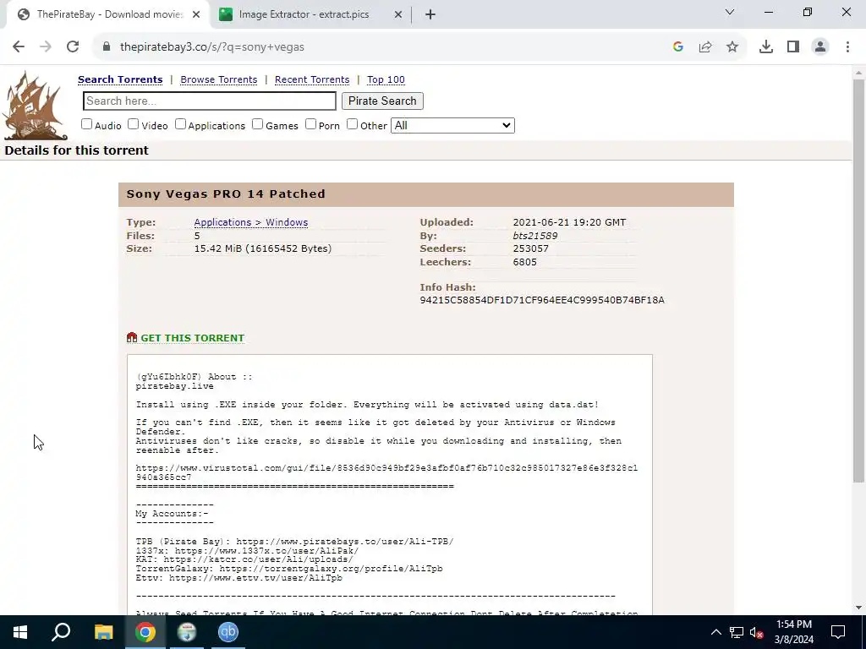Bookmark this page with the star

732,47
